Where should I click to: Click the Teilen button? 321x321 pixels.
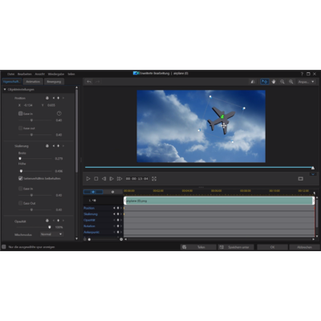(198, 247)
